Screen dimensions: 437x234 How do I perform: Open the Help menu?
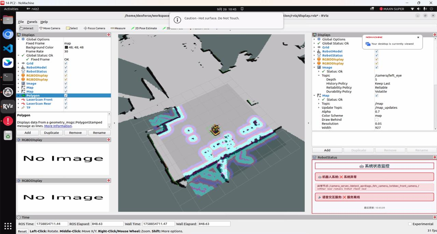point(44,22)
